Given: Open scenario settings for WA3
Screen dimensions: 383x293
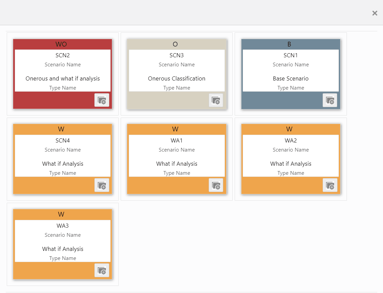Looking at the screenshot, I should pyautogui.click(x=101, y=270).
